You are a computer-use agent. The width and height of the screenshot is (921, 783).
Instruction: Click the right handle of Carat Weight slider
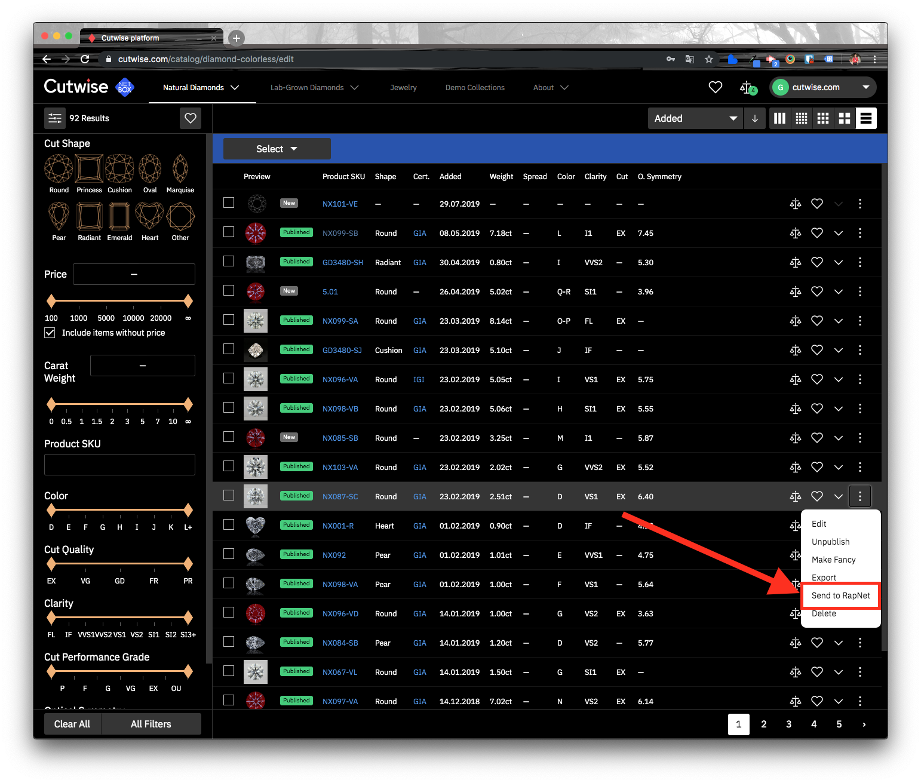[x=188, y=404]
